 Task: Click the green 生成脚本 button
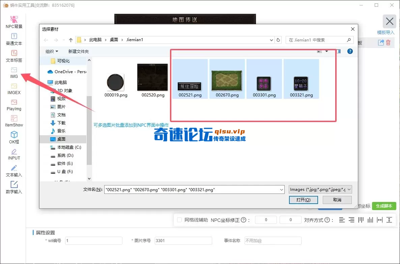tap(384, 206)
